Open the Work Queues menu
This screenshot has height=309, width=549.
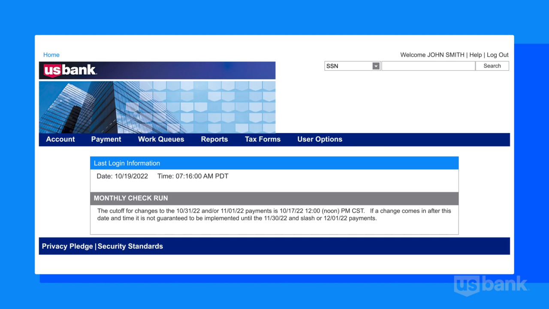point(161,139)
